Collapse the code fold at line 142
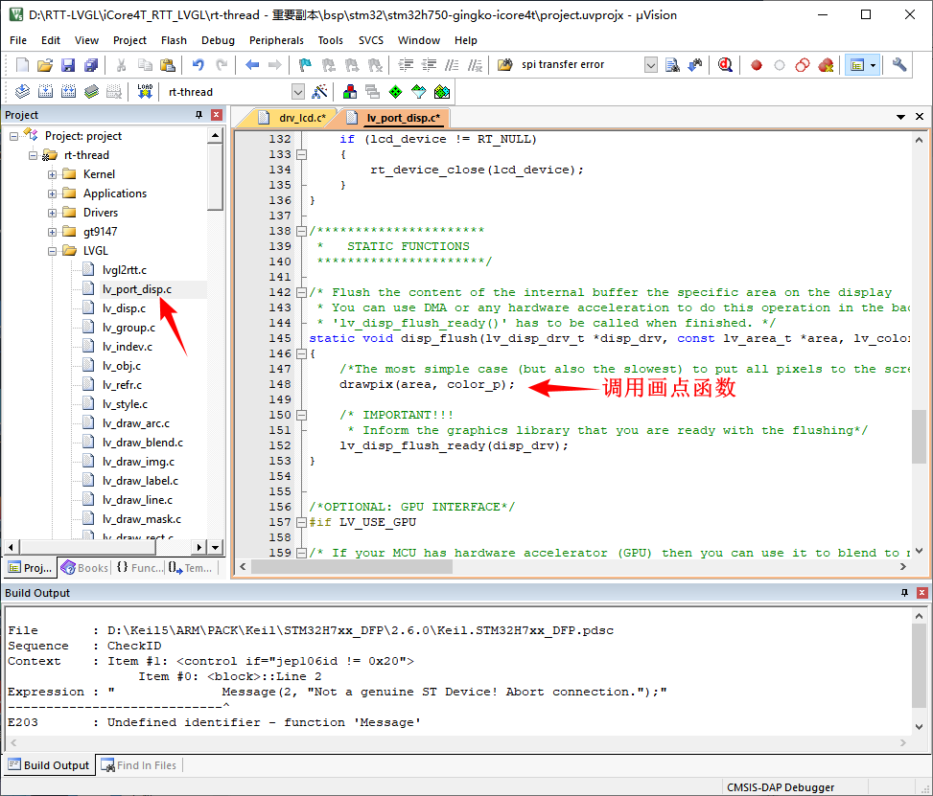Image resolution: width=933 pixels, height=796 pixels. tap(302, 292)
